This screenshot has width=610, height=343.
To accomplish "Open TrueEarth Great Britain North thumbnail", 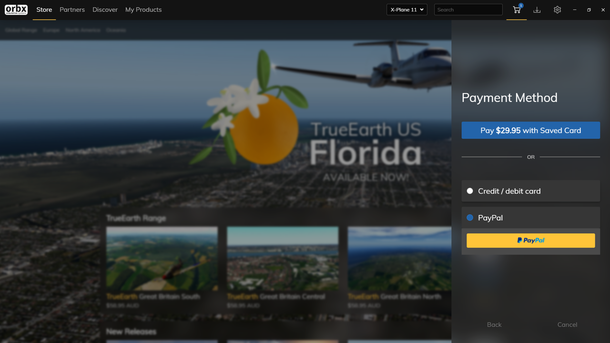I will [399, 259].
